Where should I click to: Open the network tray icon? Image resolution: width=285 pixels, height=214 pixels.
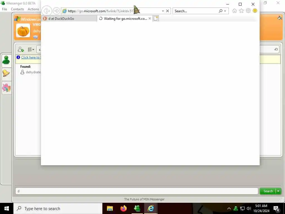(x=242, y=208)
